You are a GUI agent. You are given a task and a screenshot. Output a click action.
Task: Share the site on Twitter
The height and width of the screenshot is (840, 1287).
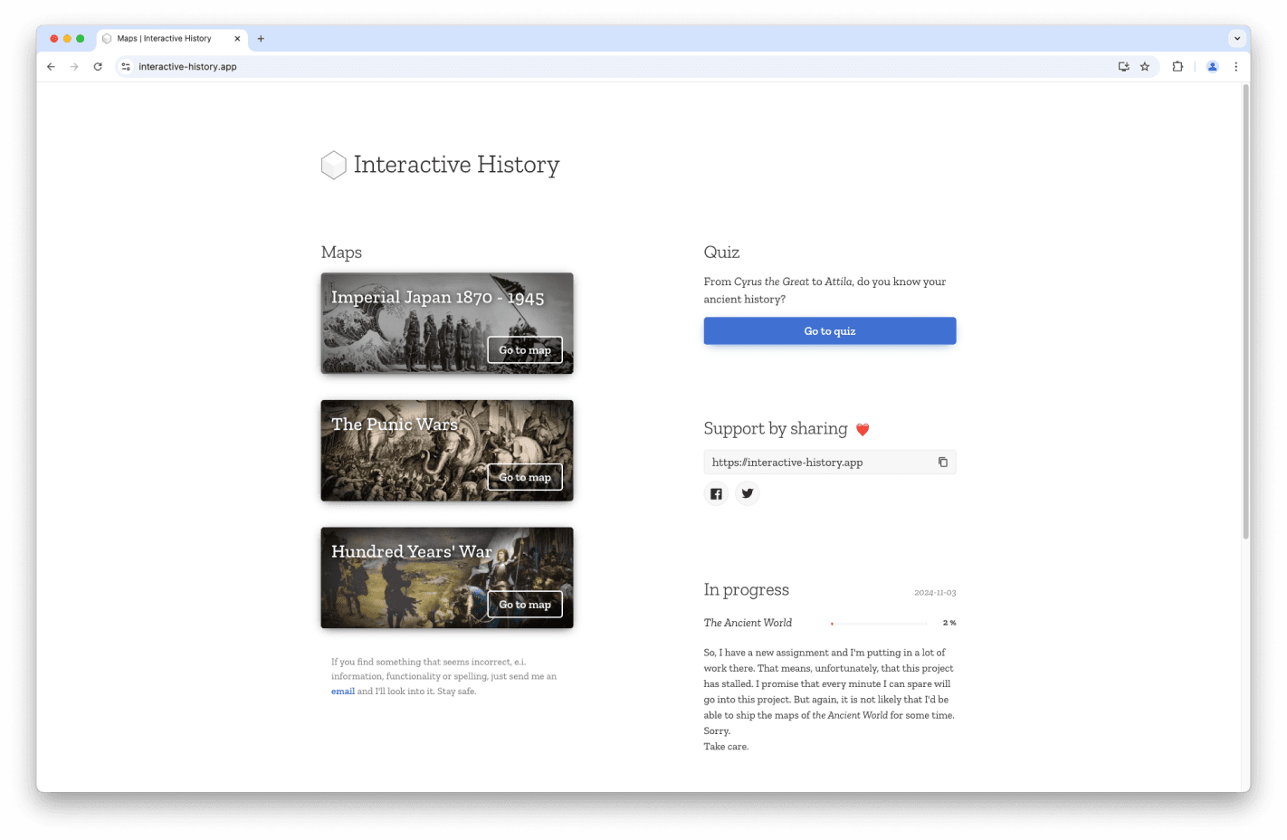748,493
